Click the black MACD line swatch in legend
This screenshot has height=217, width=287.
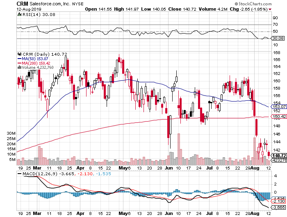(19, 174)
